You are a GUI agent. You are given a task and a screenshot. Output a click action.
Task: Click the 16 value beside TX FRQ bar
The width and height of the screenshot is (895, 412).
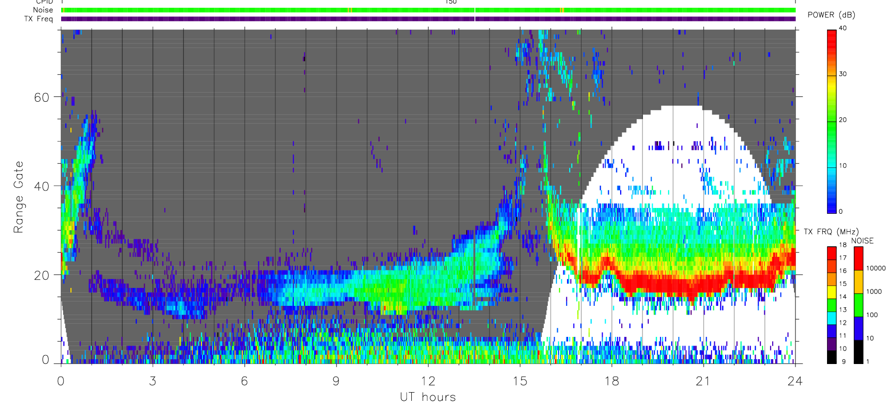[843, 270]
